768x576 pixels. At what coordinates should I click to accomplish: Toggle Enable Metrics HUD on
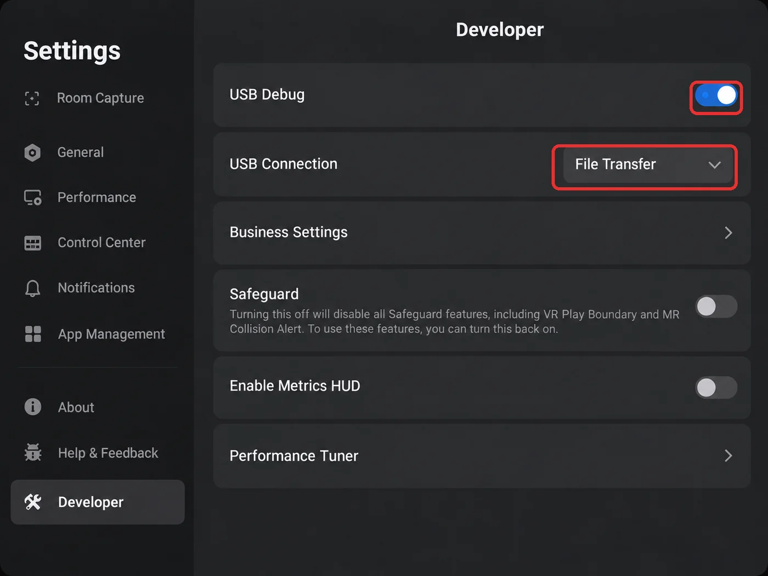(716, 388)
